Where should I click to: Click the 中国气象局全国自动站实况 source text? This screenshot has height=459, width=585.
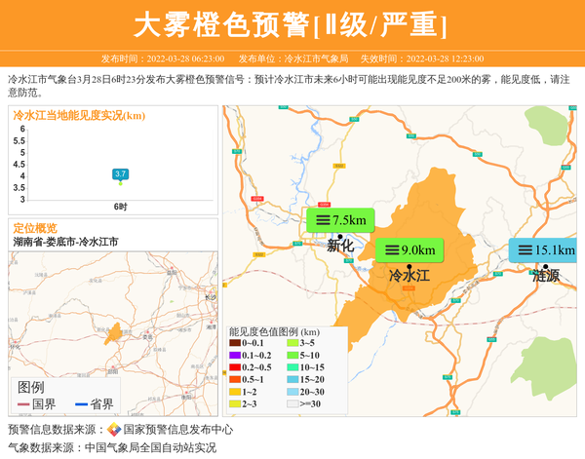150,447
